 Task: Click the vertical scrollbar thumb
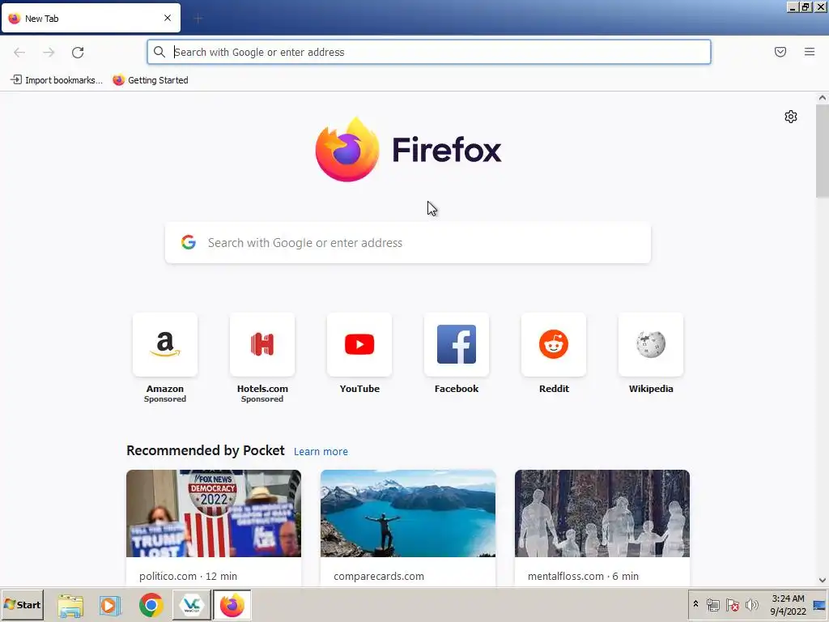[x=823, y=151]
